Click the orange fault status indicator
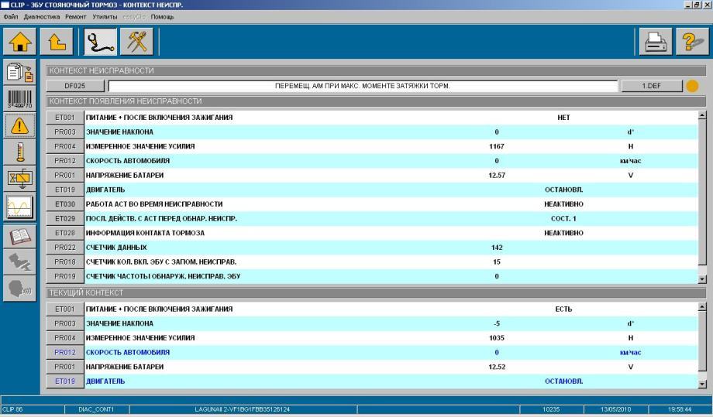713x417 pixels. pos(692,86)
